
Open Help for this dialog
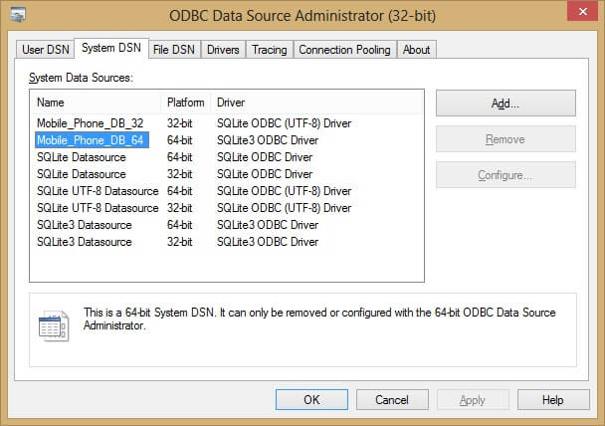tap(553, 399)
